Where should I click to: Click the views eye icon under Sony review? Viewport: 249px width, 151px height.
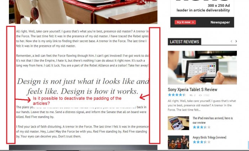(200, 95)
